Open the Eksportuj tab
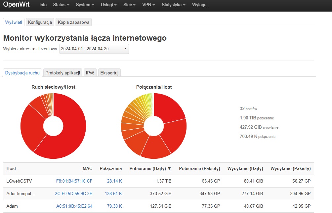The width and height of the screenshot is (332, 213). coord(109,73)
